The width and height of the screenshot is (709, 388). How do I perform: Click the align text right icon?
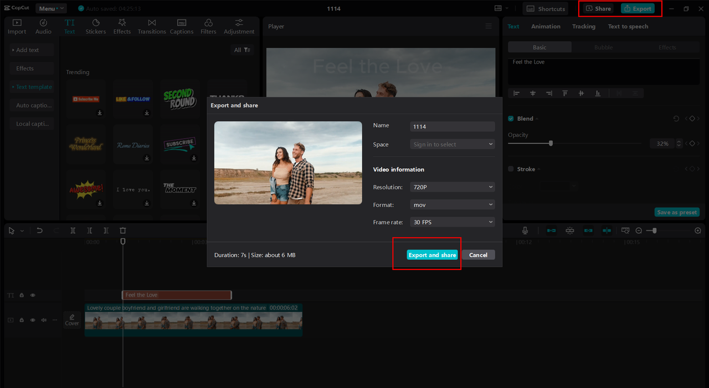coord(549,93)
